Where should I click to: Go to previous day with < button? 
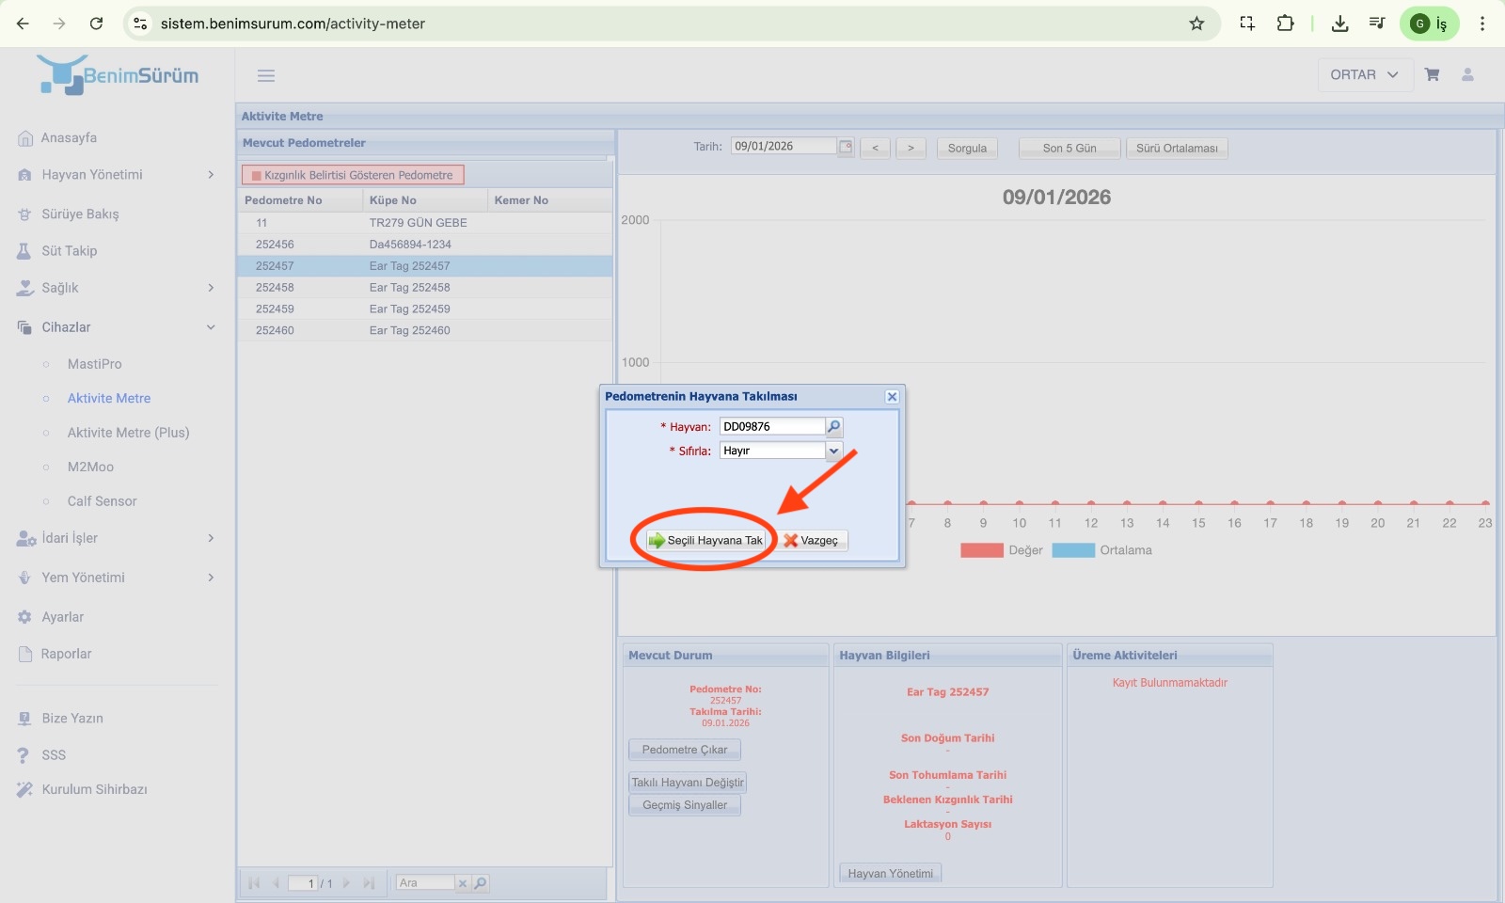[875, 148]
